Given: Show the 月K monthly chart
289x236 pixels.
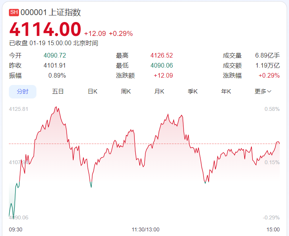Looking at the screenshot, I should [x=159, y=92].
